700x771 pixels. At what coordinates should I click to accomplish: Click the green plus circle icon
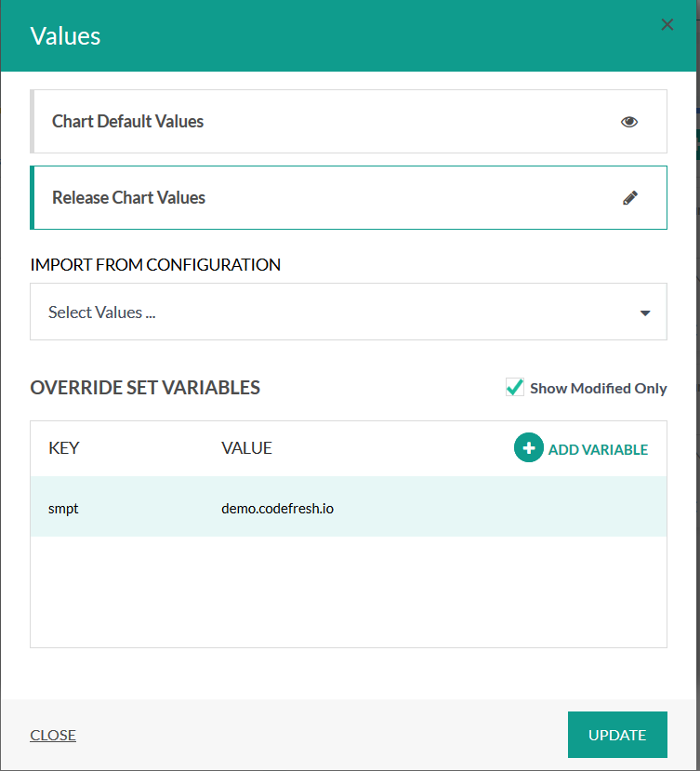529,448
